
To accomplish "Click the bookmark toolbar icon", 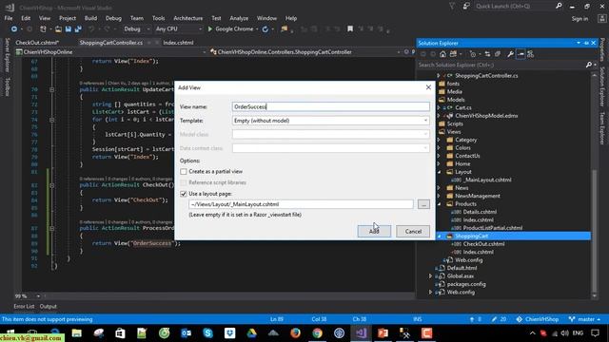I will coord(350,29).
